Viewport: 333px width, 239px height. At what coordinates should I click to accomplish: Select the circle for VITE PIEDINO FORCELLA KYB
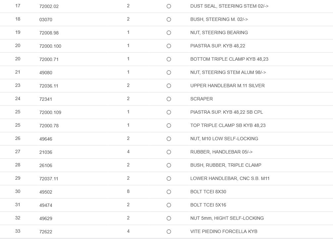(x=169, y=232)
